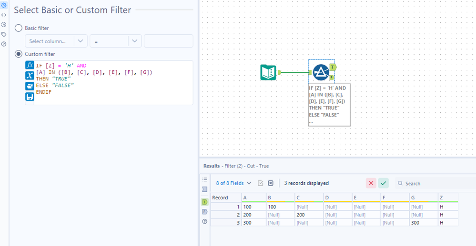This screenshot has height=246, width=476.
Task: Open the equals operator dropdown
Action: point(116,41)
